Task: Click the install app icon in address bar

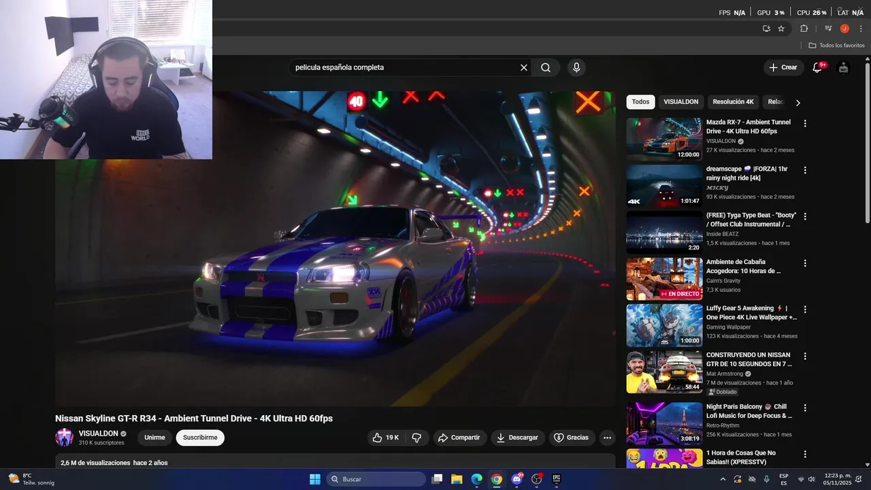Action: (766, 29)
